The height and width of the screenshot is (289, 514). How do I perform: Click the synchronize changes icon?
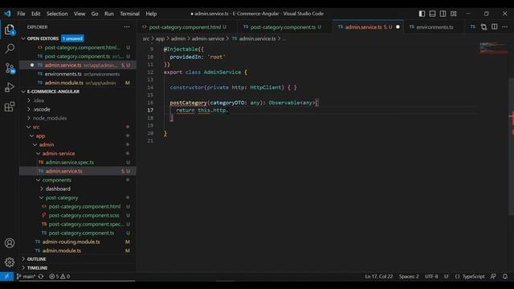click(x=41, y=276)
